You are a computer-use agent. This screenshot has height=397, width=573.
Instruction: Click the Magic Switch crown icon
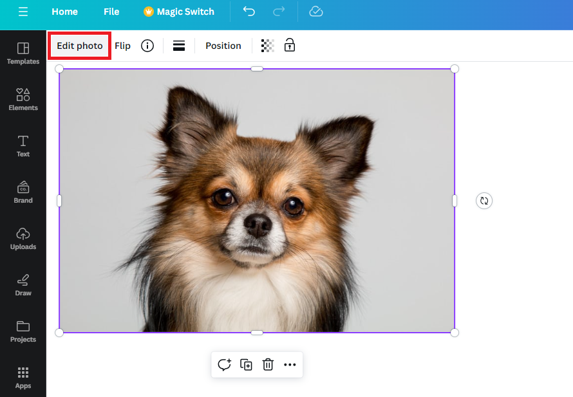148,12
